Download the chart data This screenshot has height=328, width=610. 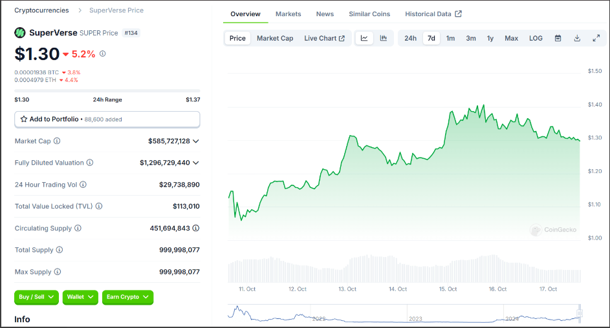(577, 38)
